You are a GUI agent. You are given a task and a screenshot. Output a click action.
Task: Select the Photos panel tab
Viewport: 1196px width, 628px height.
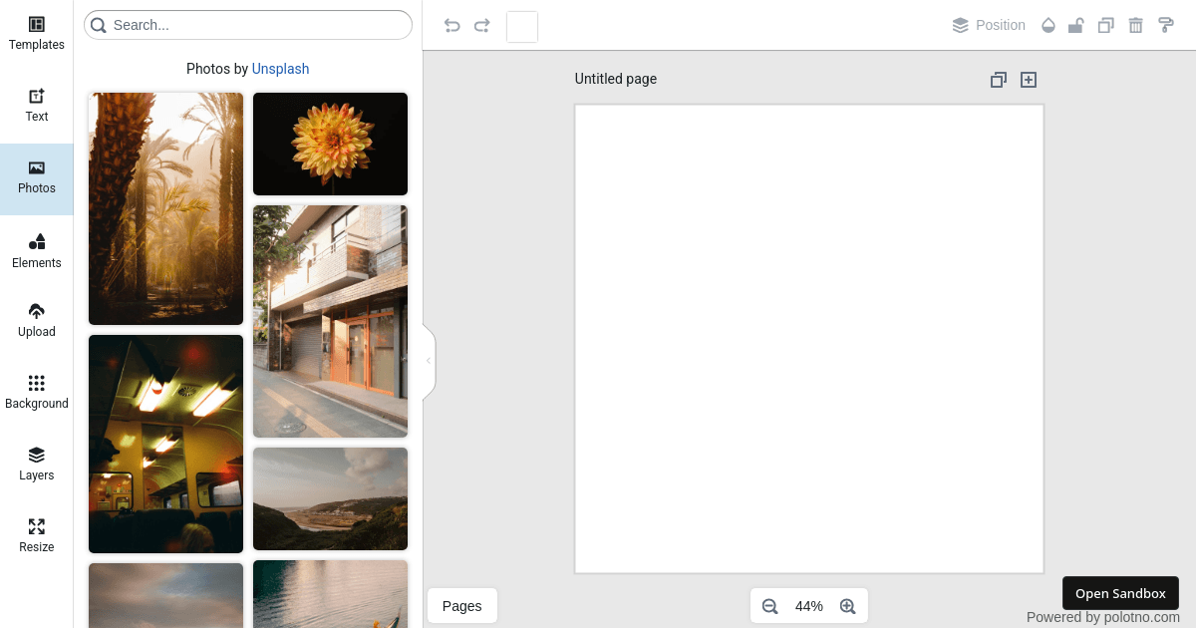pyautogui.click(x=37, y=177)
